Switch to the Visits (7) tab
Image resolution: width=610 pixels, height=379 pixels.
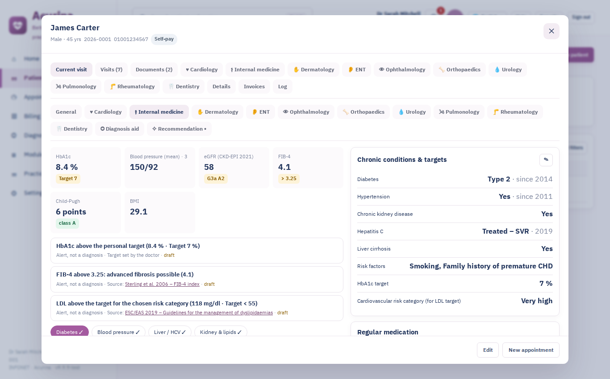(x=111, y=70)
